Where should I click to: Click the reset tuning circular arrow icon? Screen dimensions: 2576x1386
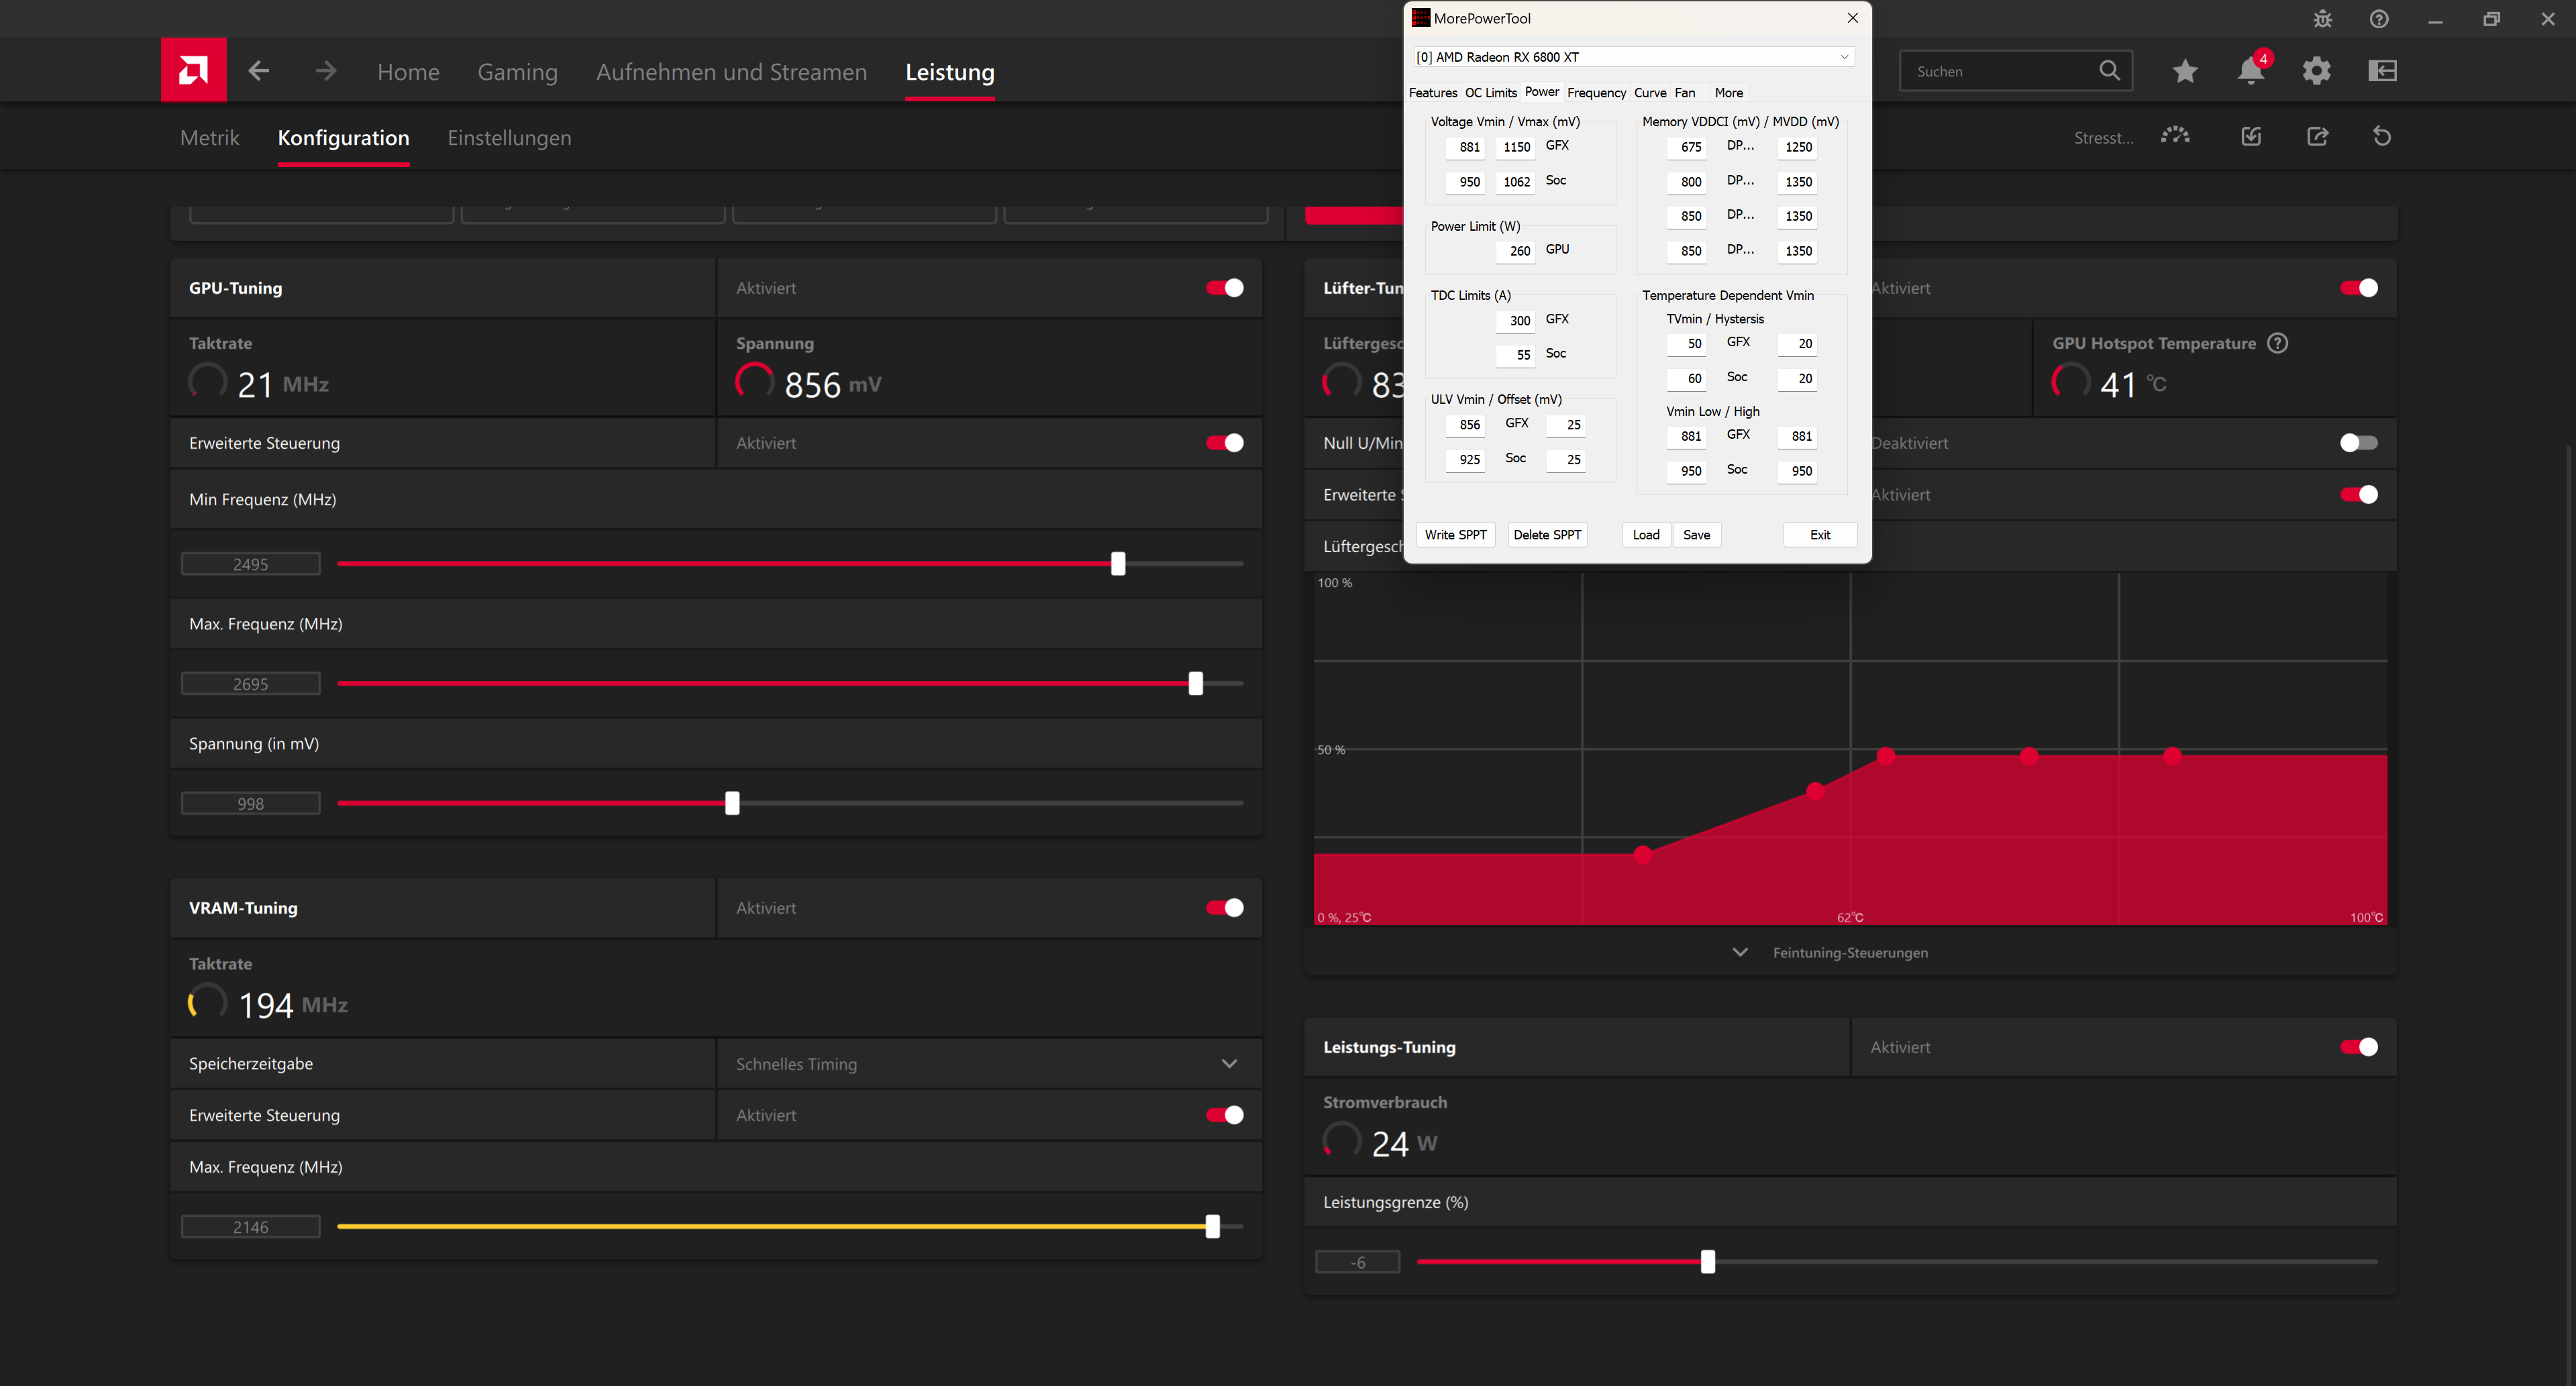pyautogui.click(x=2382, y=137)
